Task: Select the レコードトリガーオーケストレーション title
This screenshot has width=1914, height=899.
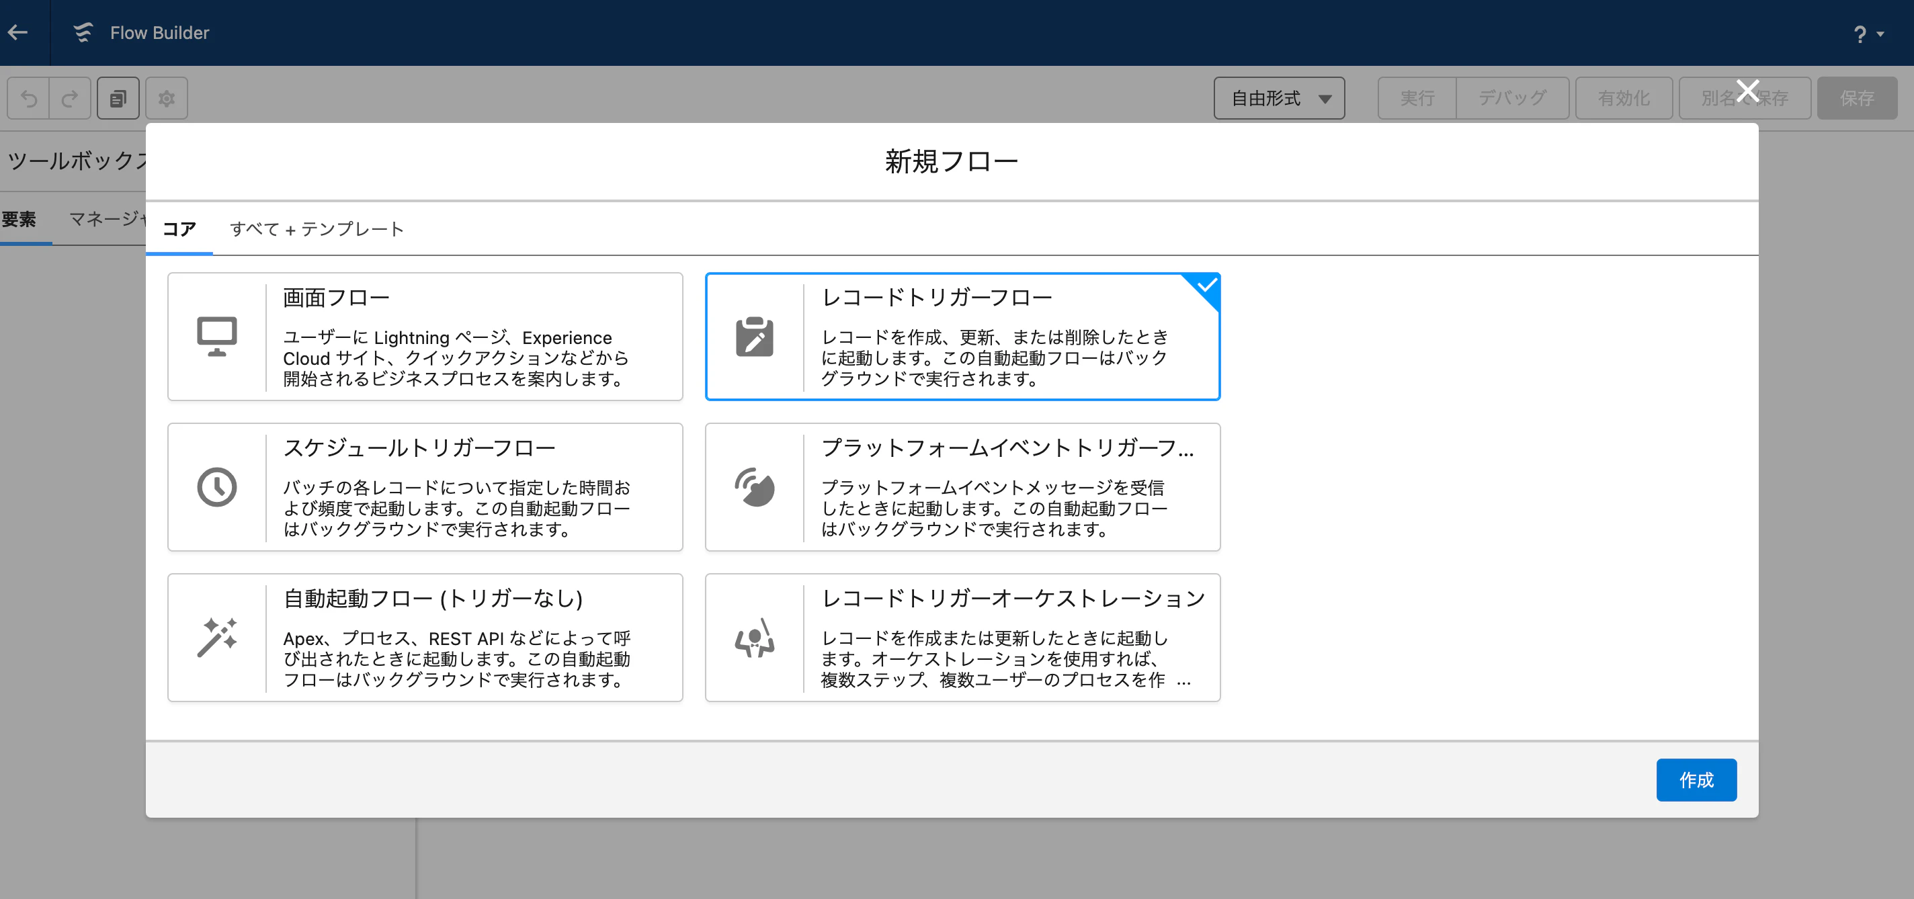Action: [x=1013, y=598]
